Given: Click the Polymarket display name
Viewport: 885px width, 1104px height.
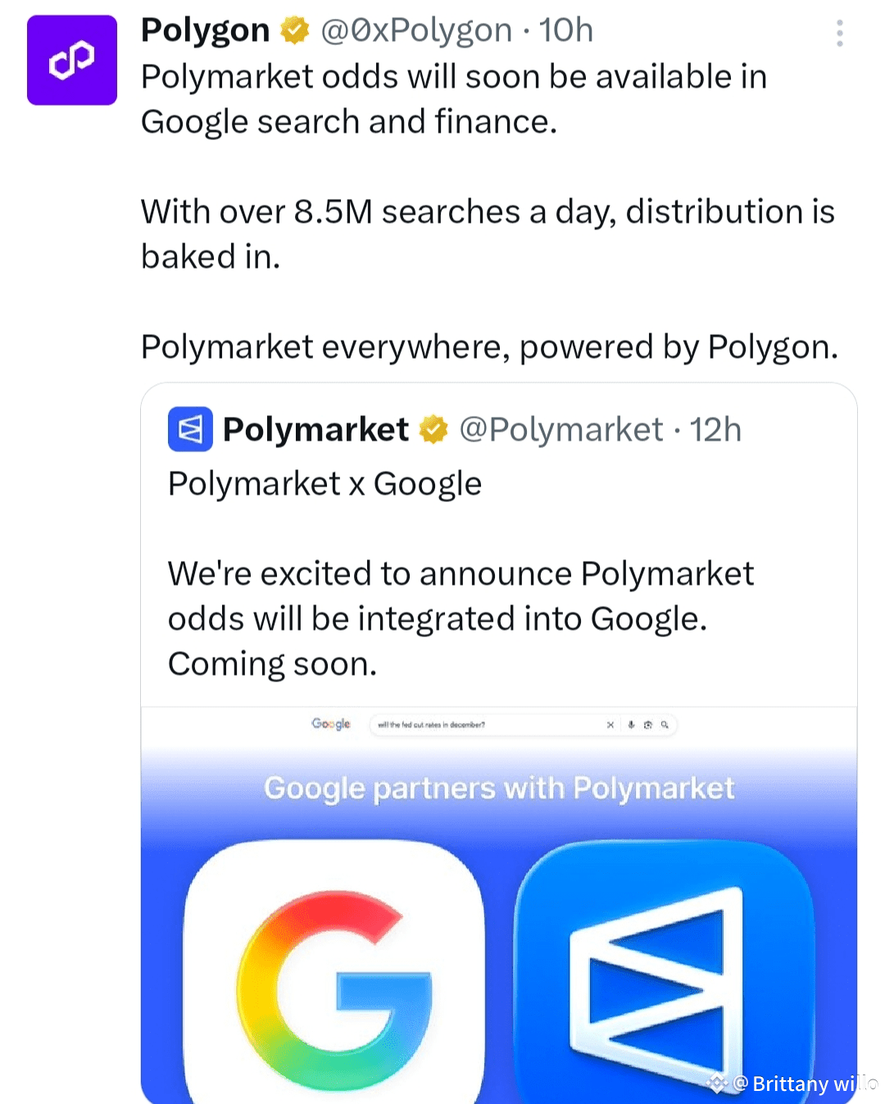Looking at the screenshot, I should (315, 429).
